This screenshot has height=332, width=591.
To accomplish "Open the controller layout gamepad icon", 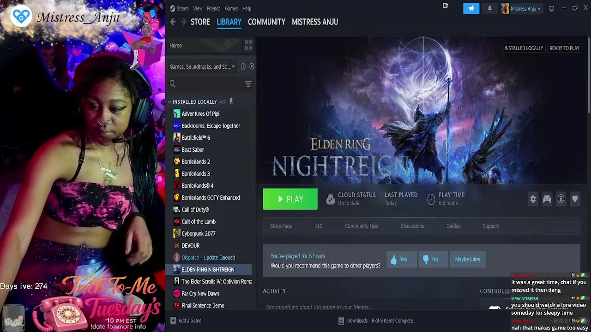I will (x=547, y=199).
